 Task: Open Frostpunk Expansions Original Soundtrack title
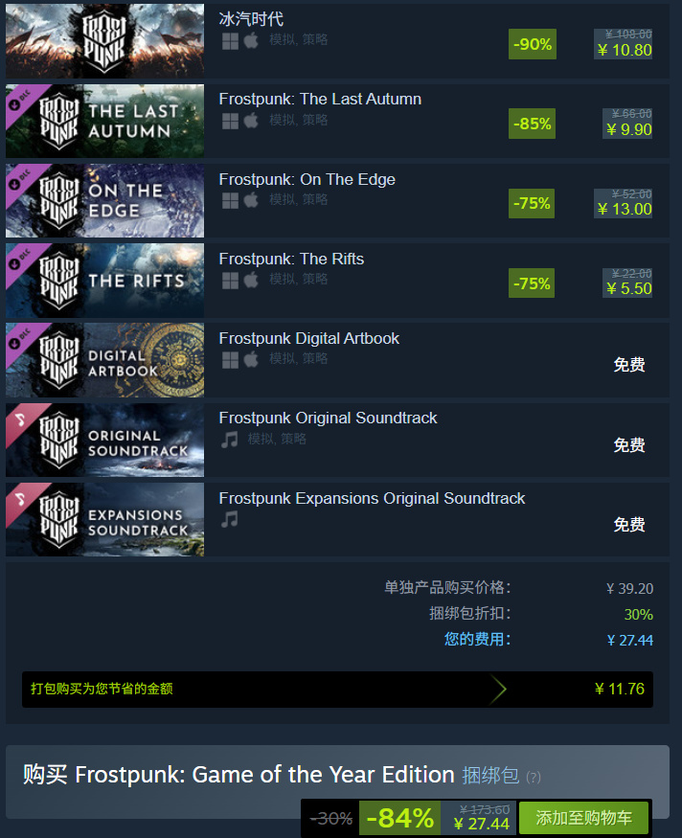point(372,499)
